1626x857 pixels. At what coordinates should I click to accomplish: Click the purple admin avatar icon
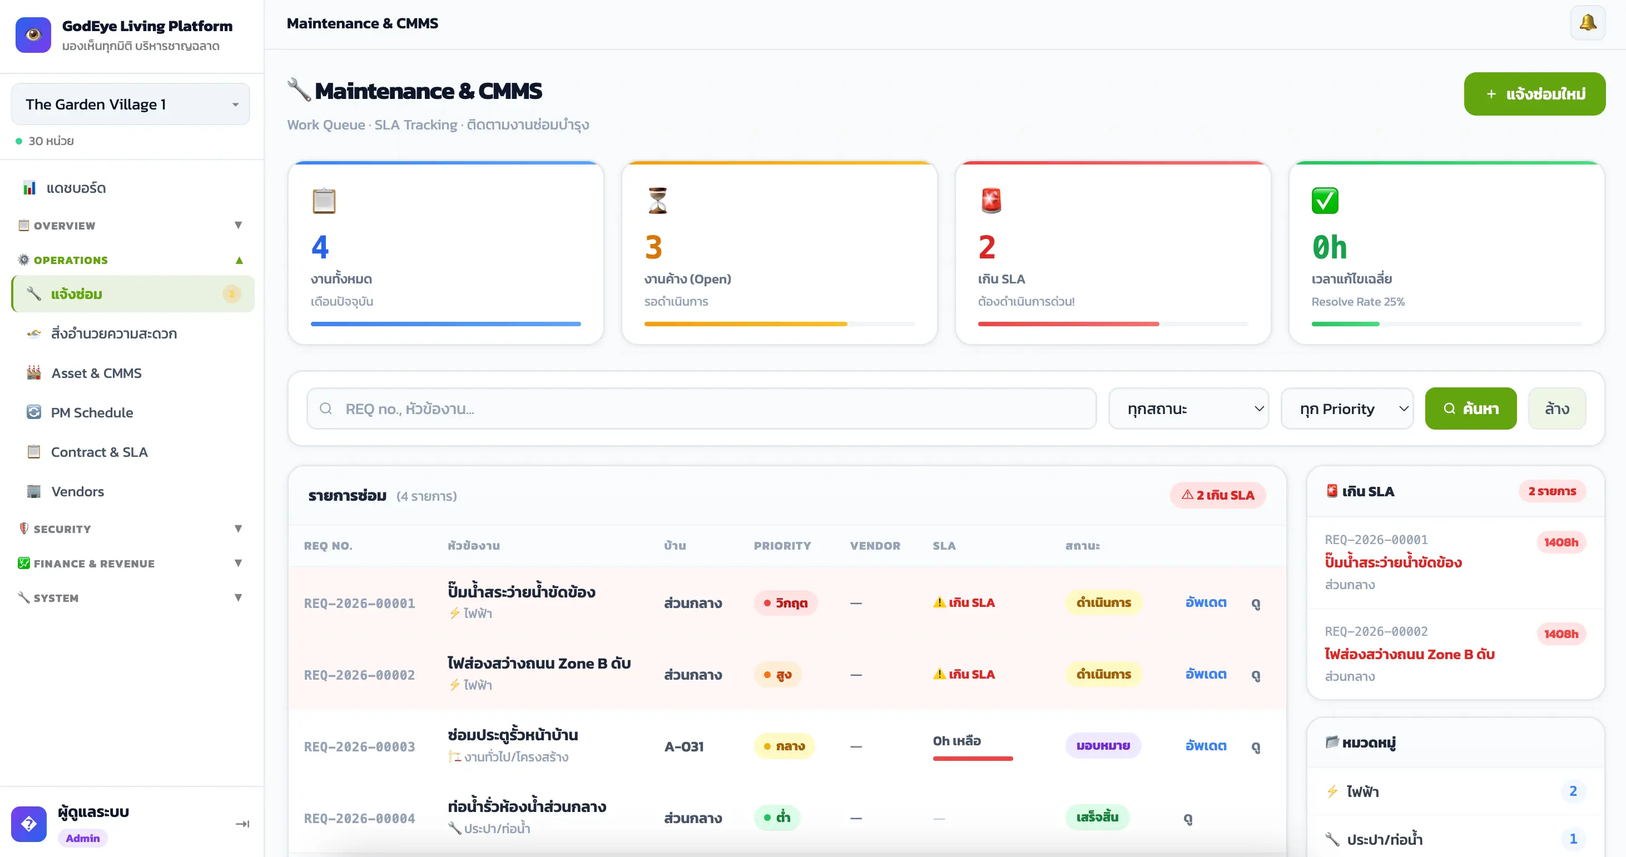[x=28, y=824]
